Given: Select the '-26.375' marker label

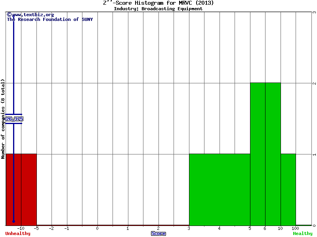Looking at the screenshot, I should (14, 119).
